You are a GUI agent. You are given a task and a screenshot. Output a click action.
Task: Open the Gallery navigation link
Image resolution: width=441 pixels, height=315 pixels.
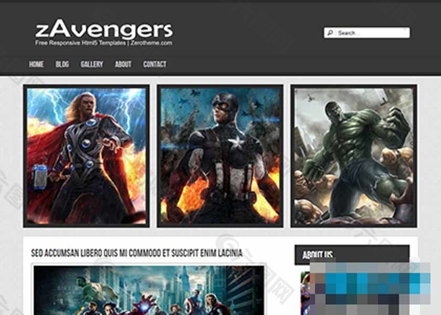[x=92, y=64]
